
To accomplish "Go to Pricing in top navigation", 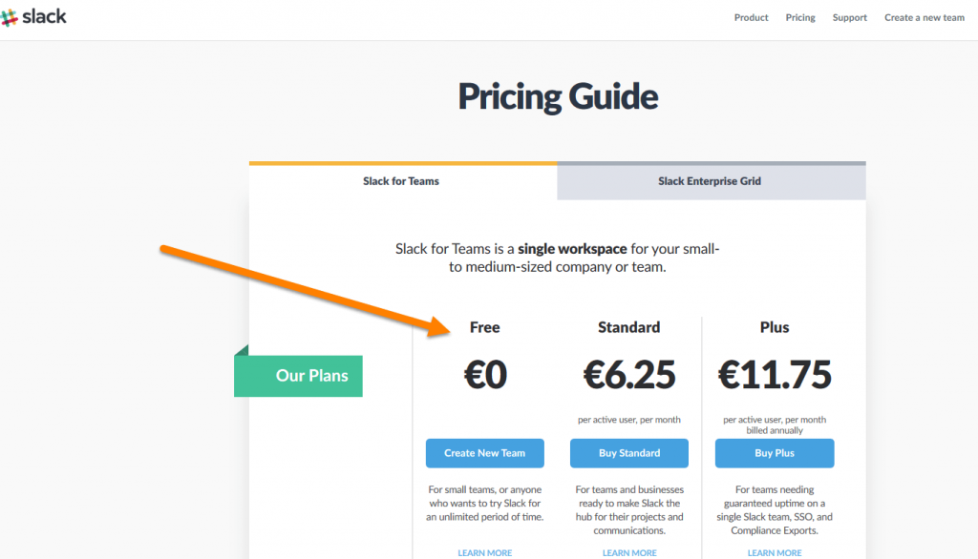I will click(x=800, y=17).
